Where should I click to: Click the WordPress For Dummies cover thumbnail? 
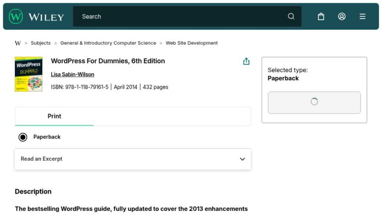tap(28, 74)
